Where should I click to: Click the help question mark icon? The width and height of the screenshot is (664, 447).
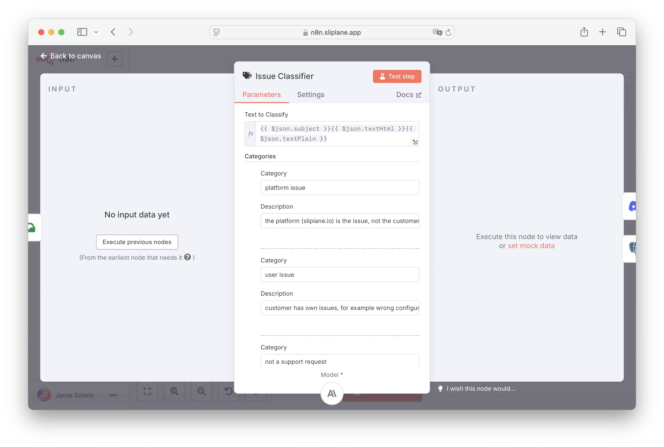(x=187, y=257)
